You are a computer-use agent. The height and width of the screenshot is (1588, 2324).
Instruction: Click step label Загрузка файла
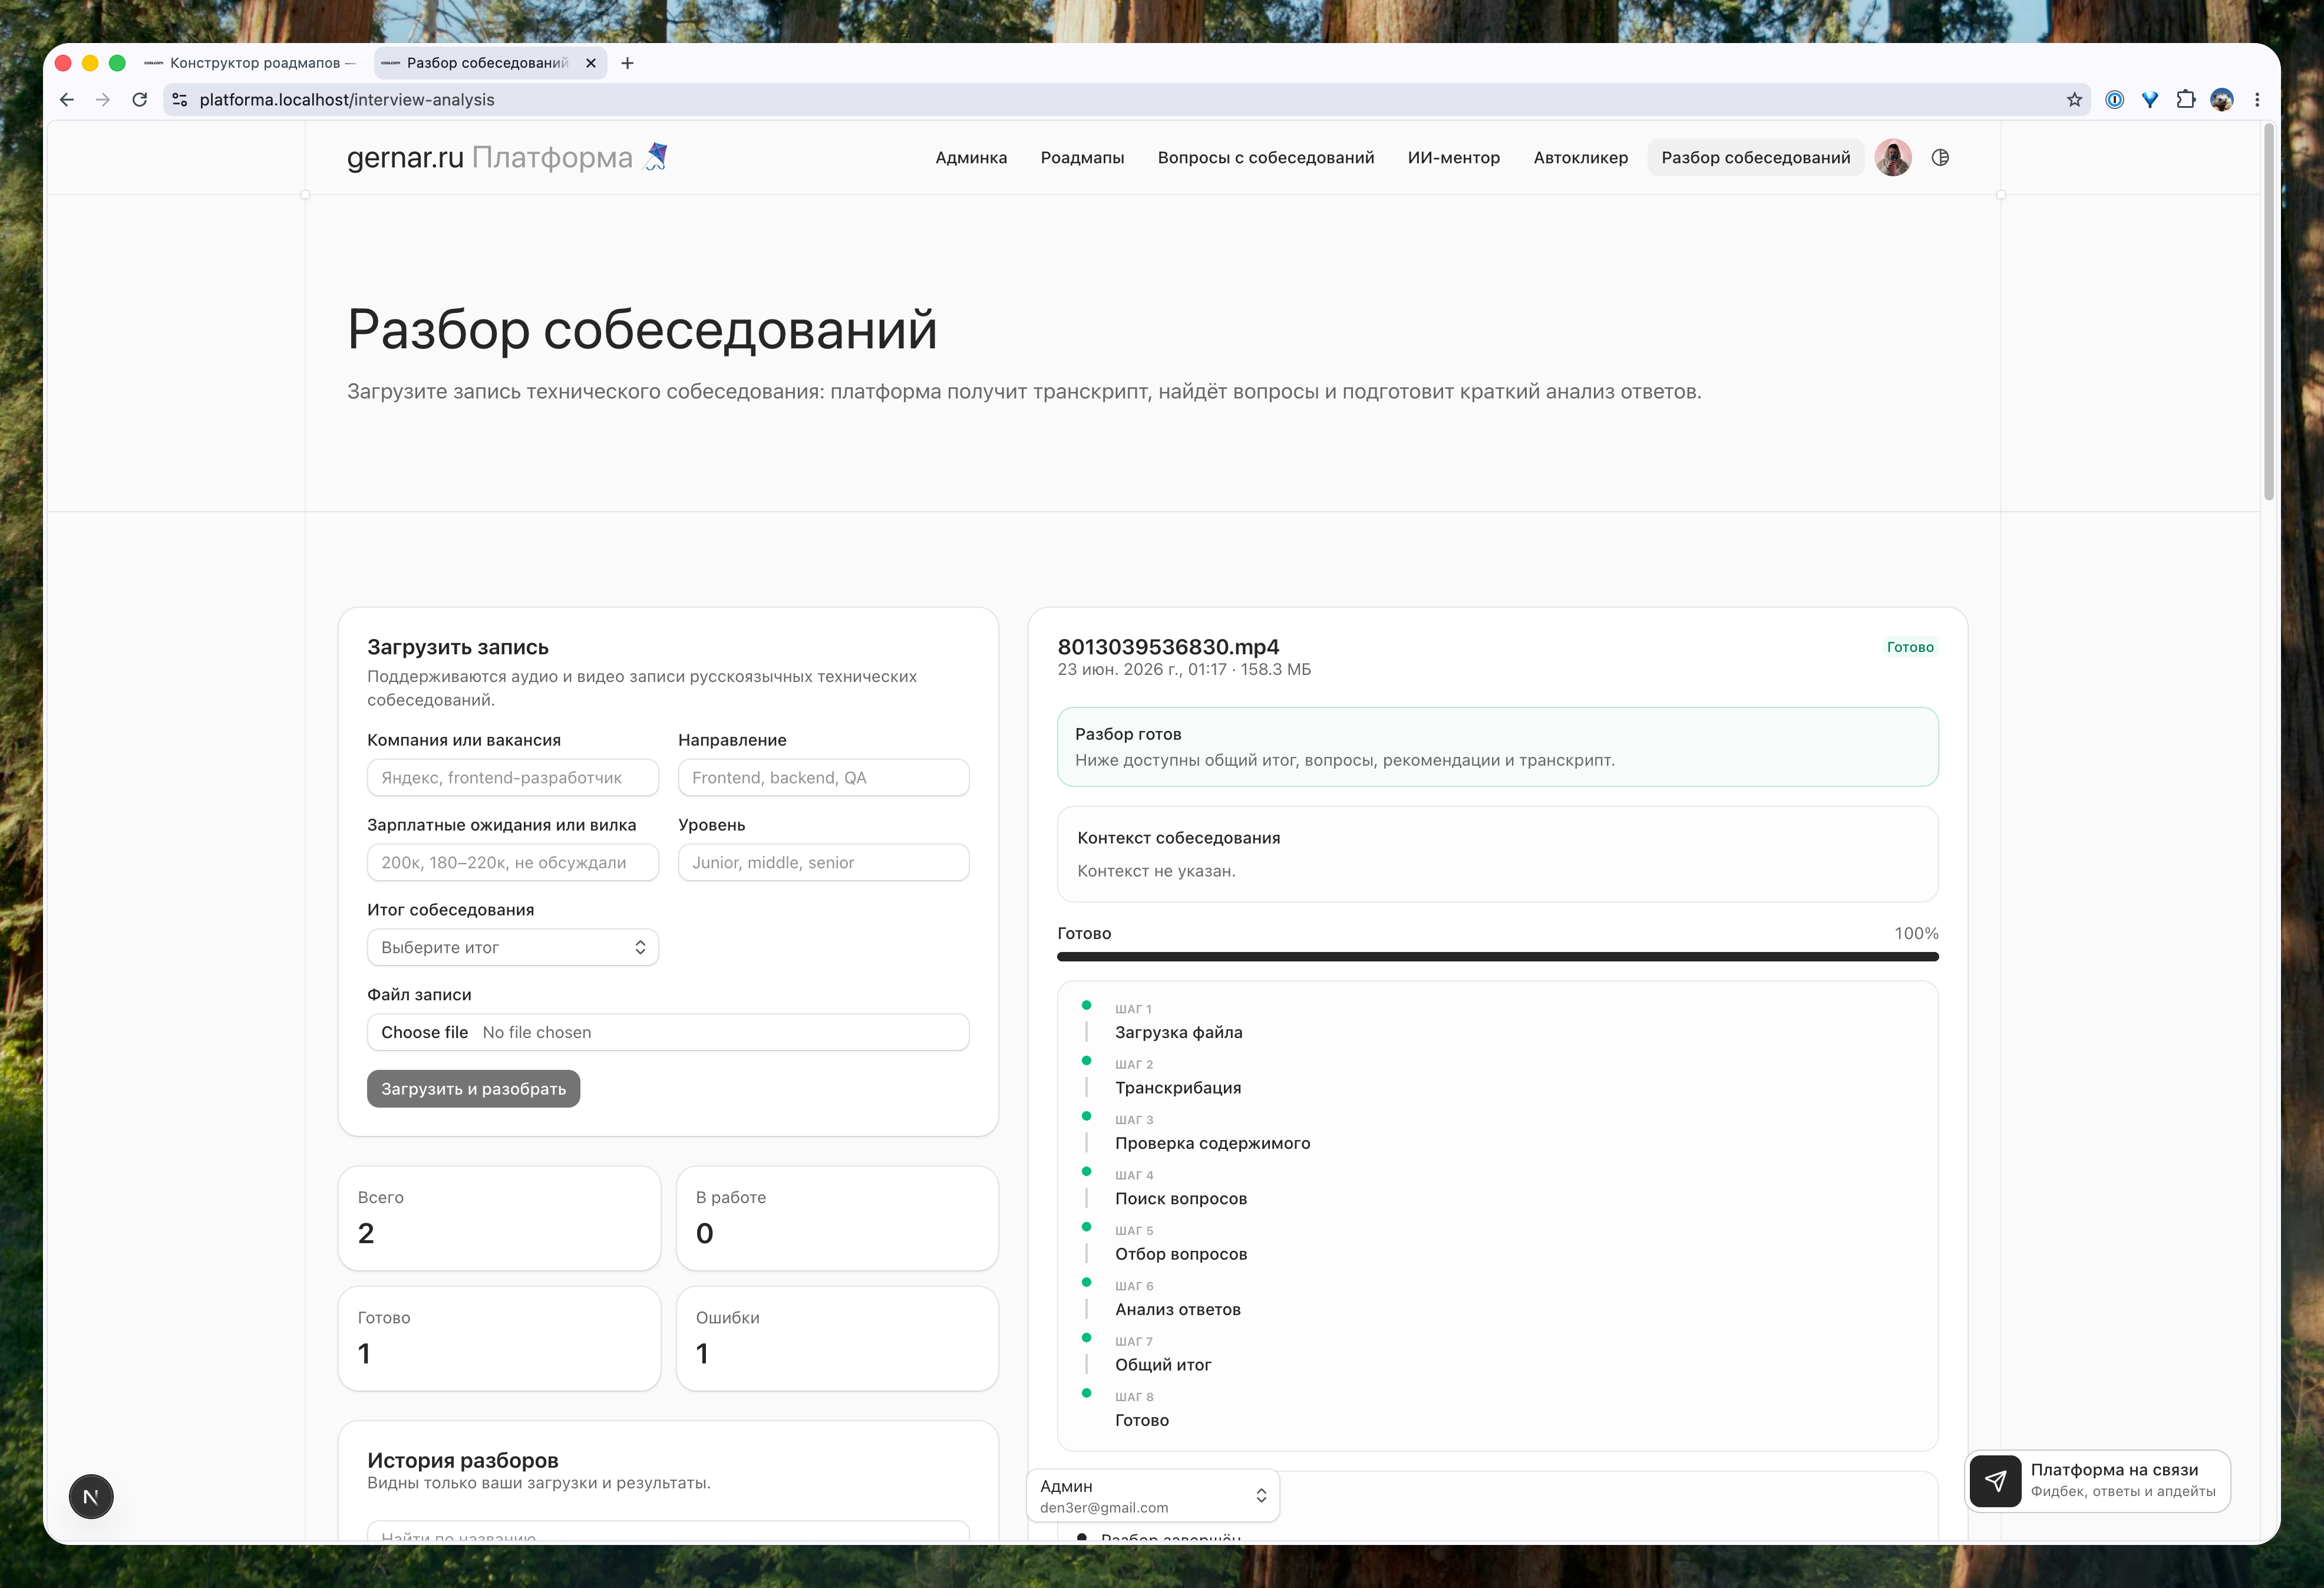point(1179,1033)
